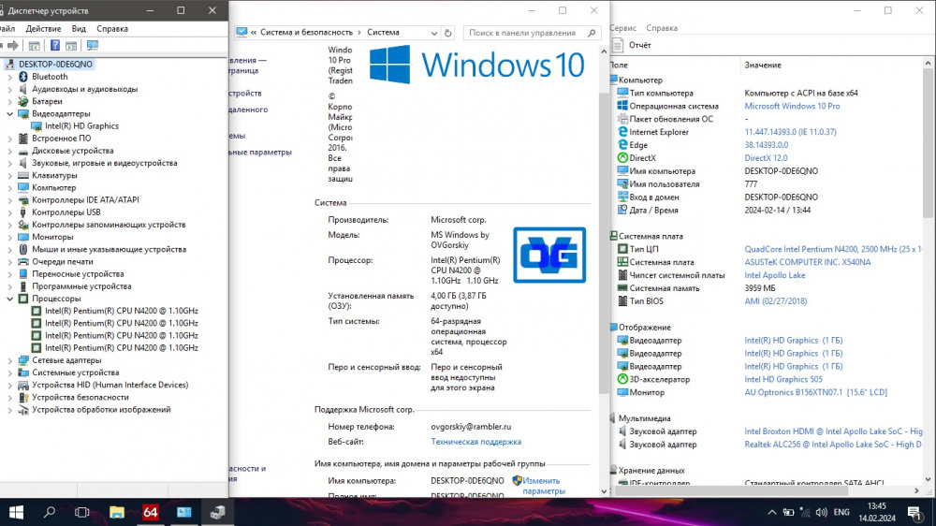The image size is (936, 526).
Task: Open the Действие menu in Device Manager
Action: click(x=43, y=29)
